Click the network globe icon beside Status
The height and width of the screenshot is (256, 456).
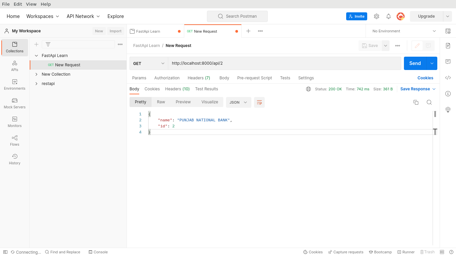(308, 89)
